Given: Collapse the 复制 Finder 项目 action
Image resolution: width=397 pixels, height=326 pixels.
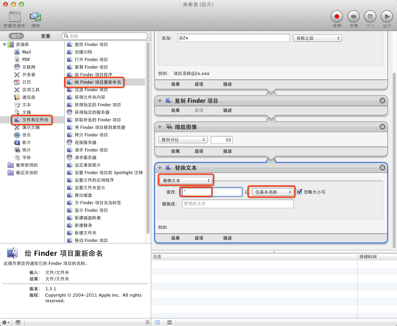Looking at the screenshot, I should click(160, 101).
